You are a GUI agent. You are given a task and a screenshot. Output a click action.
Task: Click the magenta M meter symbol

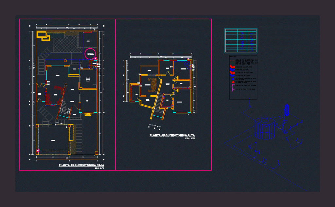coord(38,150)
